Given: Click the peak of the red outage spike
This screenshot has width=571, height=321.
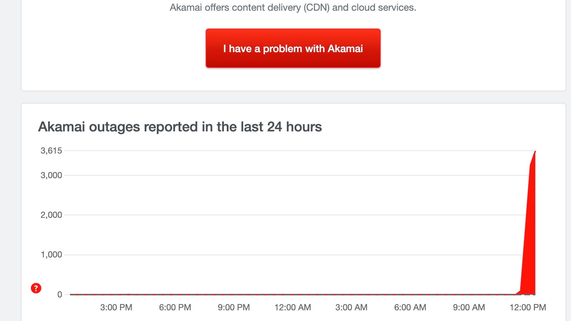Looking at the screenshot, I should tap(535, 152).
